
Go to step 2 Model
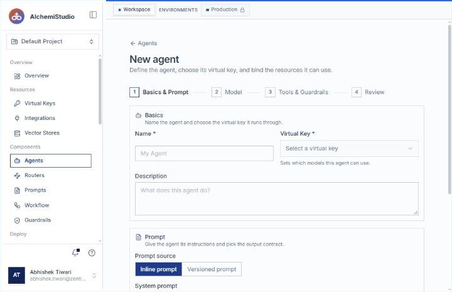(x=227, y=92)
